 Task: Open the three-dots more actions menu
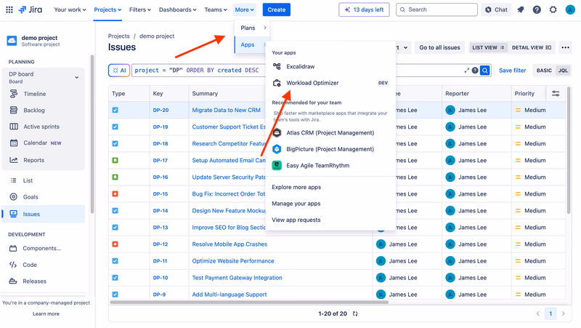(565, 47)
